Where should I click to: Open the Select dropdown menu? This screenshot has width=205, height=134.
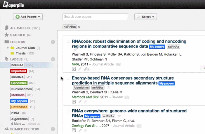[146, 17]
